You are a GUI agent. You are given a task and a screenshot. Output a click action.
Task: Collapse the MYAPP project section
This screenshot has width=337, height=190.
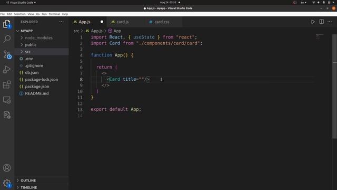click(x=42, y=31)
